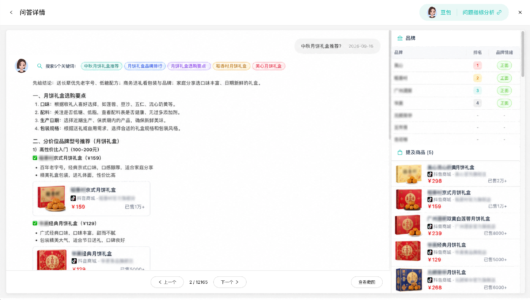This screenshot has width=530, height=300.
Task: Open sidebar product priced ¥298
Action: (x=456, y=174)
